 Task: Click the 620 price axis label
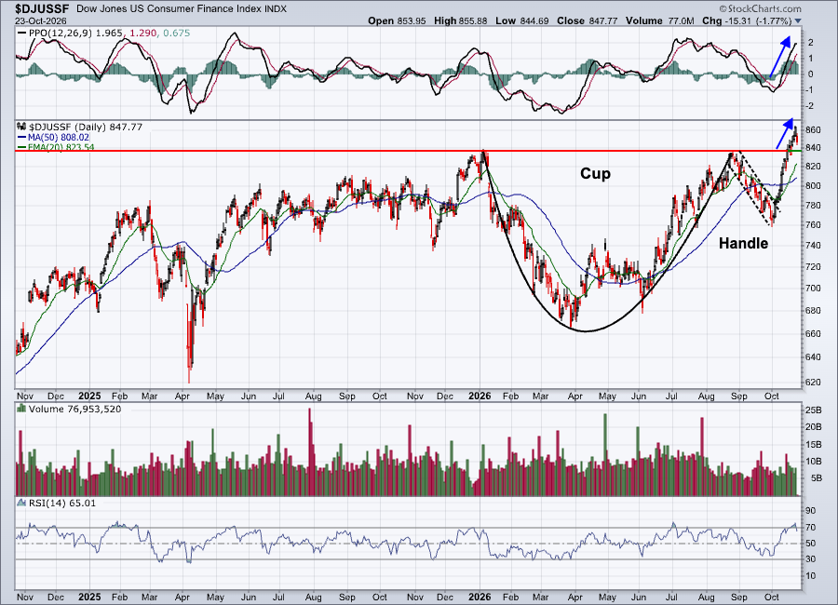pos(814,383)
